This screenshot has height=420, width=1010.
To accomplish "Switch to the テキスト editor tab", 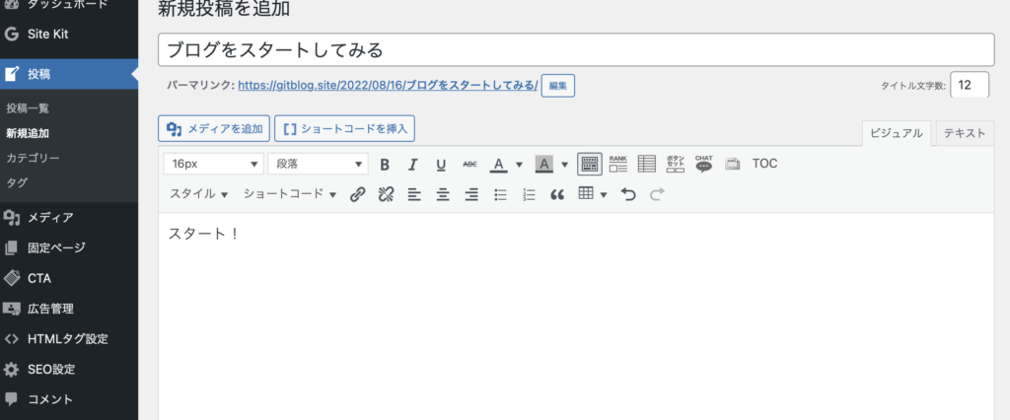I will [965, 133].
